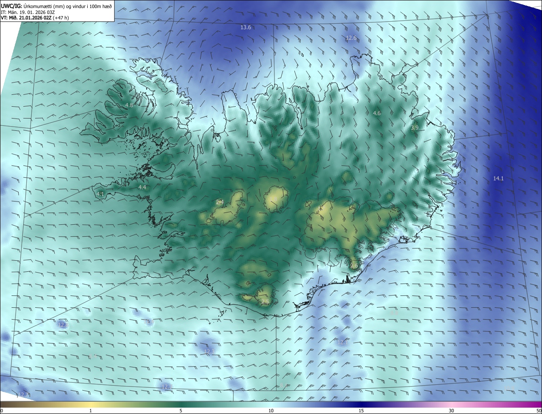Click the 15 tick on the colour scale

pos(361,411)
